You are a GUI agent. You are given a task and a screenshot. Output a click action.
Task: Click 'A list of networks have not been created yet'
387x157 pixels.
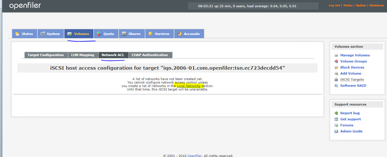167,79
